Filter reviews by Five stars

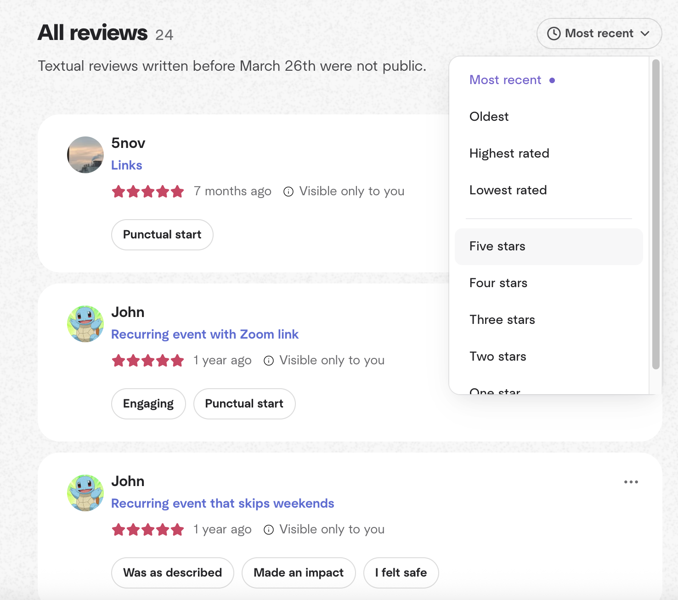point(497,246)
